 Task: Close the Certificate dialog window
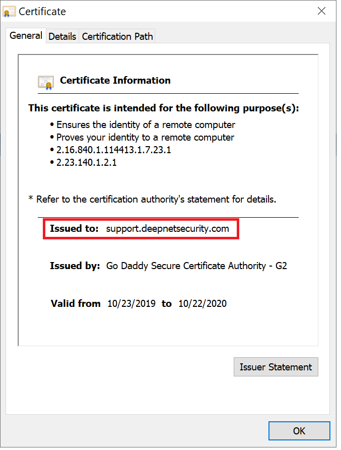pos(321,11)
